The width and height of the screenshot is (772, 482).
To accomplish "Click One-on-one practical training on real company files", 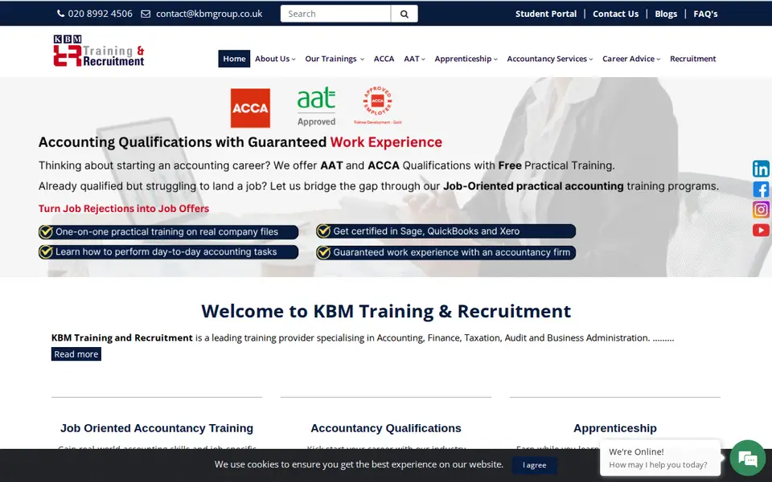I will [x=167, y=231].
